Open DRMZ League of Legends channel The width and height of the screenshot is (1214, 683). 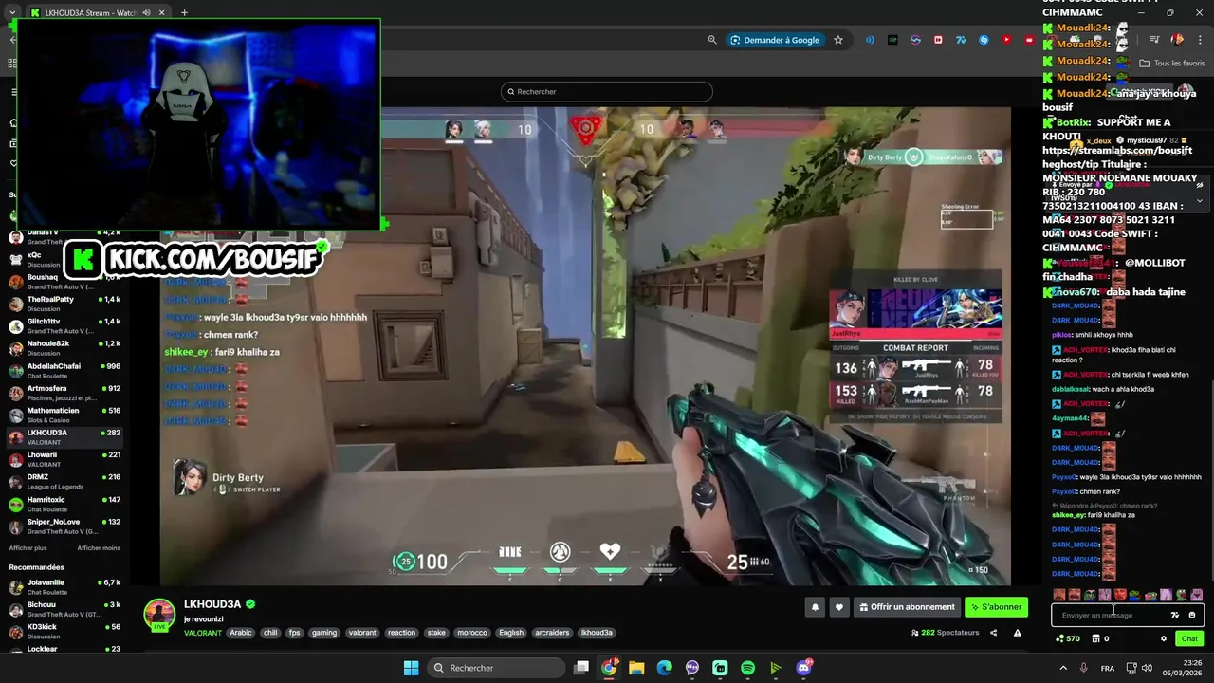(x=64, y=481)
